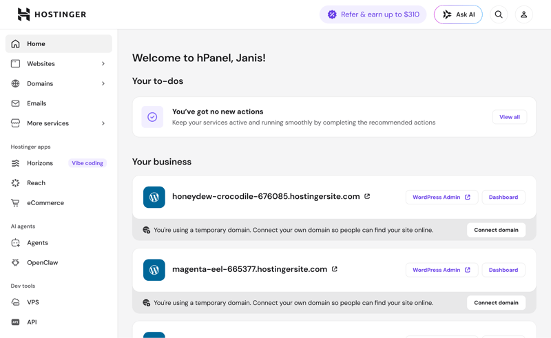This screenshot has height=338, width=551.
Task: Open external link icon beside magenta-eel domain
Action: point(335,269)
